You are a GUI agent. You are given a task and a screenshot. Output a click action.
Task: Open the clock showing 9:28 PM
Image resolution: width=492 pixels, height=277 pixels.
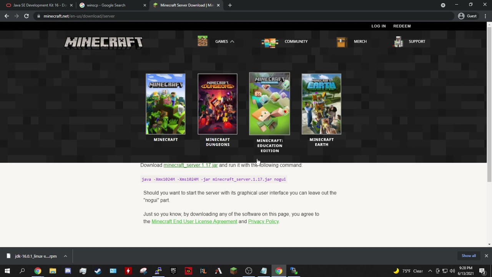[x=465, y=271]
